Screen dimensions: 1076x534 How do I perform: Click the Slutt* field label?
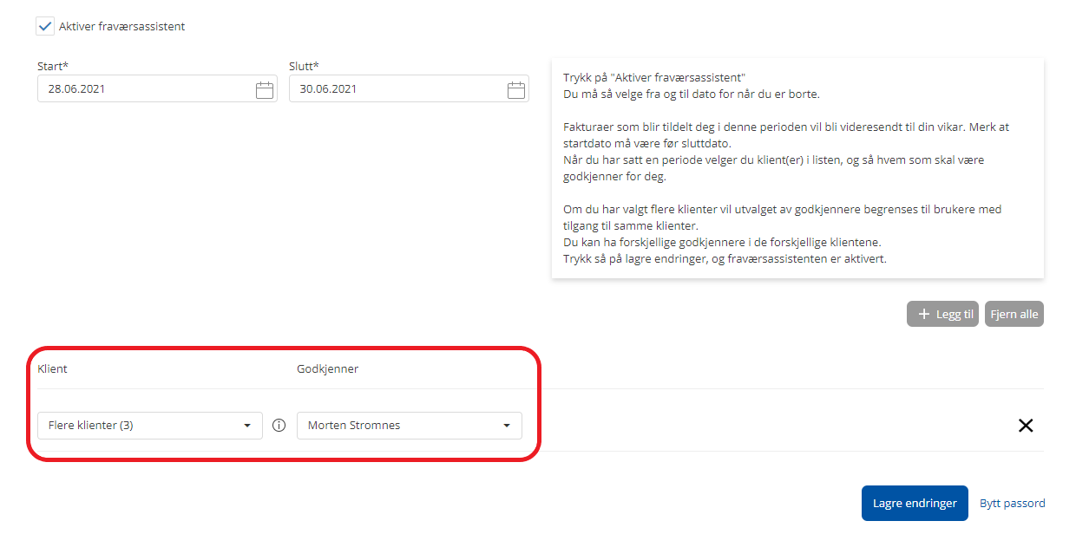[x=304, y=66]
